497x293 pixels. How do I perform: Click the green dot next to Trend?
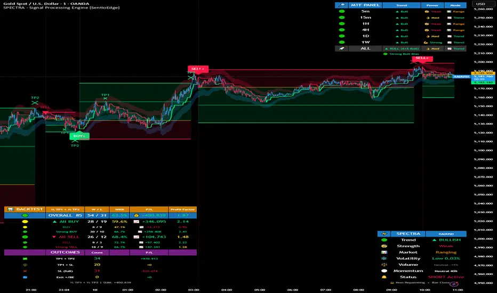[384, 240]
